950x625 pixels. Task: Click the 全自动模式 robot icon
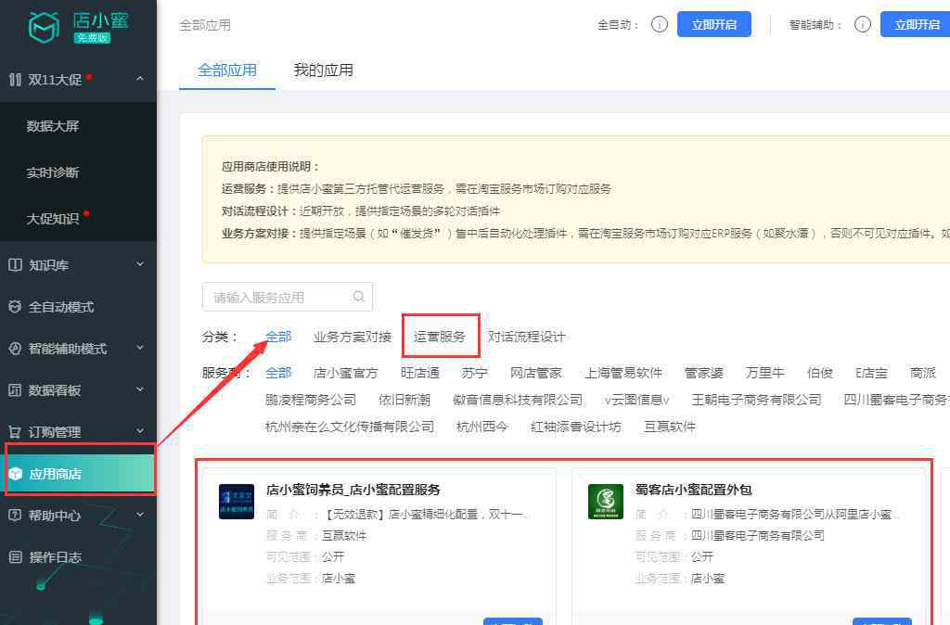point(15,306)
